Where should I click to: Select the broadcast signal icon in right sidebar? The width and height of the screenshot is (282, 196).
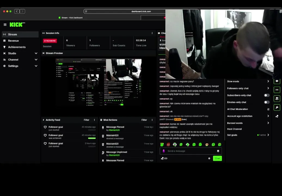tap(277, 90)
